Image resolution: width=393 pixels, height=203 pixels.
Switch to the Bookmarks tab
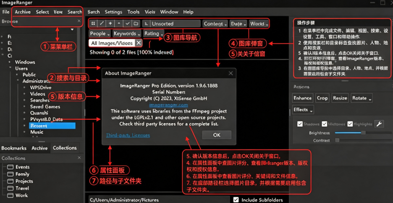14,148
